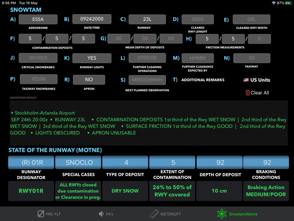Screen dimensions: 294x221
Task: Tap decoded result DRY SNOW
Action: [125, 191]
